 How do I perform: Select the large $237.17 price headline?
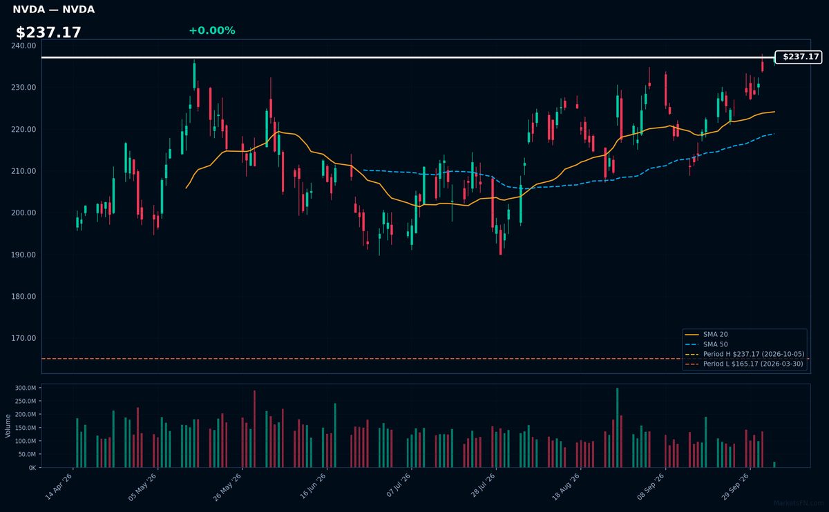[48, 32]
